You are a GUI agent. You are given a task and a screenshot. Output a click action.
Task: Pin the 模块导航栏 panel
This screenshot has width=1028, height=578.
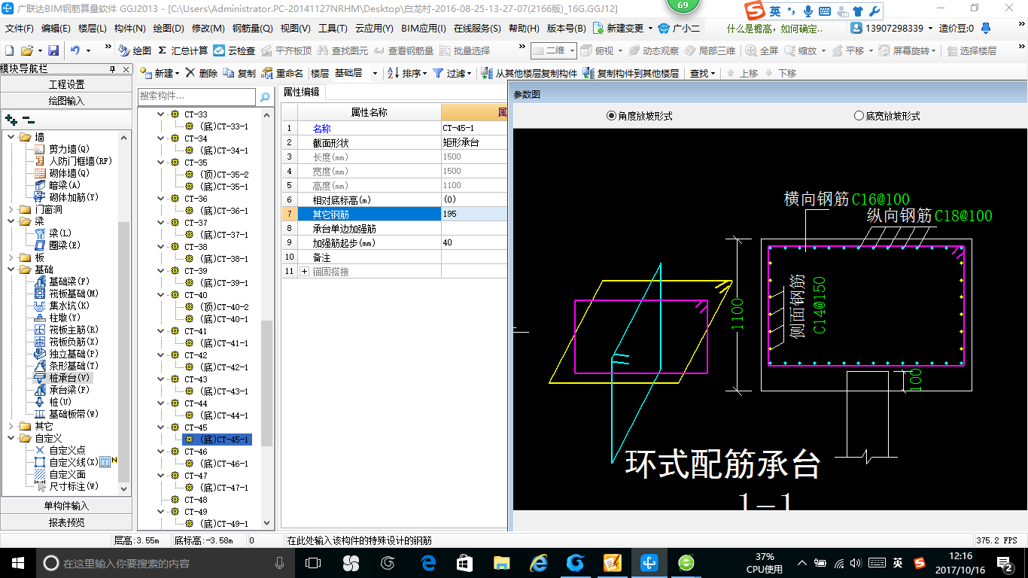113,69
